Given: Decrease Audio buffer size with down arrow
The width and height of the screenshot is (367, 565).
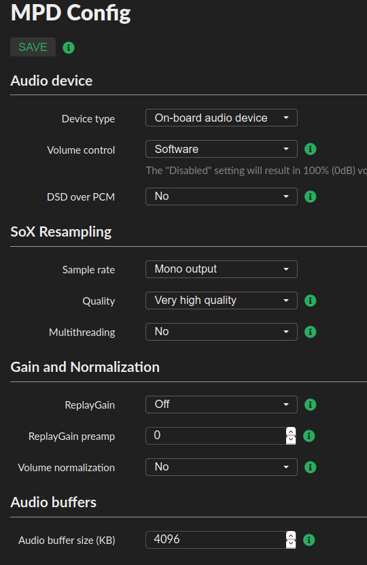Looking at the screenshot, I should coord(291,544).
